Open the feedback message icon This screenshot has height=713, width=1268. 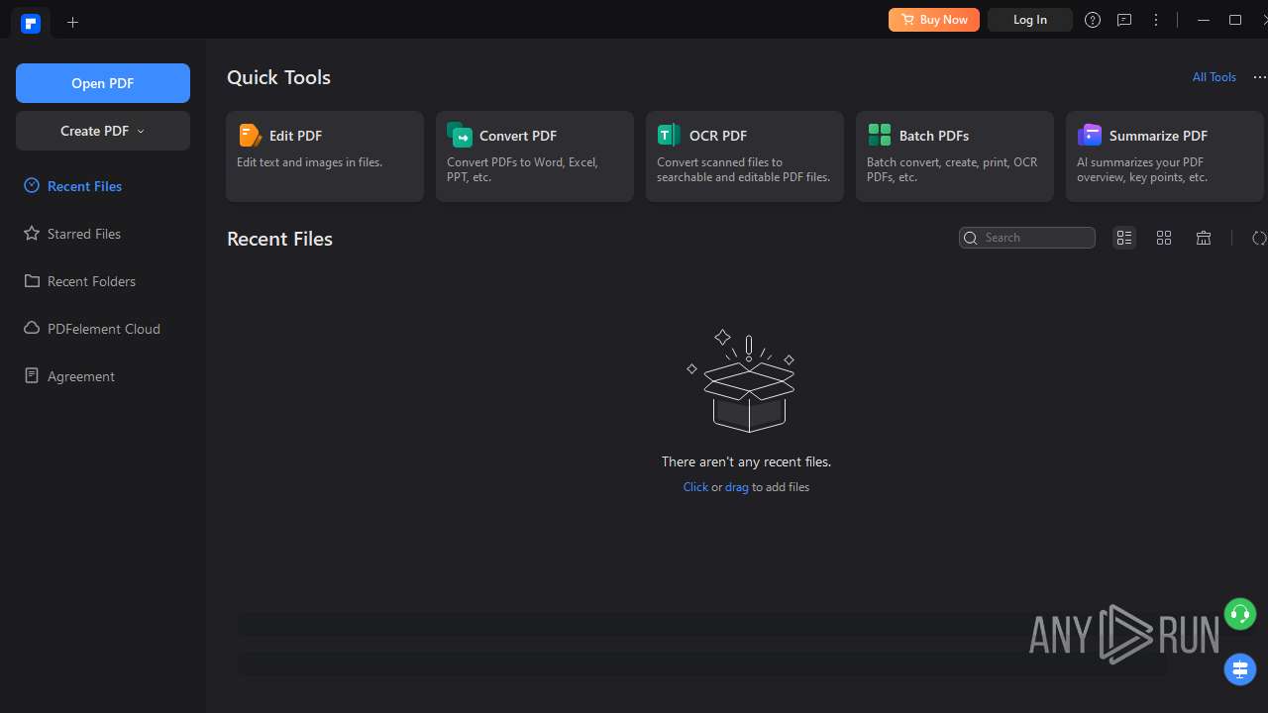tap(1124, 20)
